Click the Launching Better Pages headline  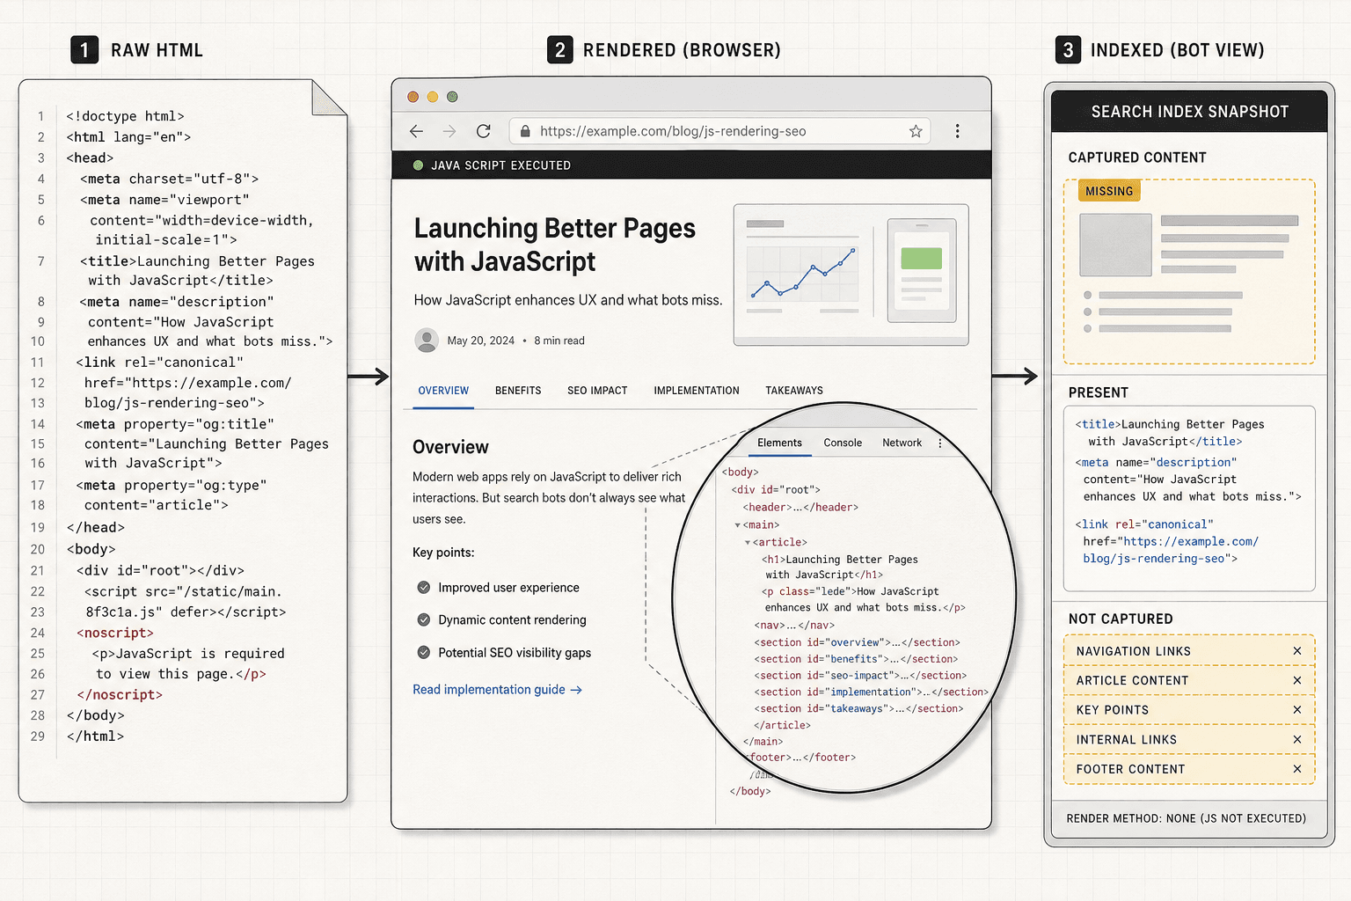(x=555, y=245)
